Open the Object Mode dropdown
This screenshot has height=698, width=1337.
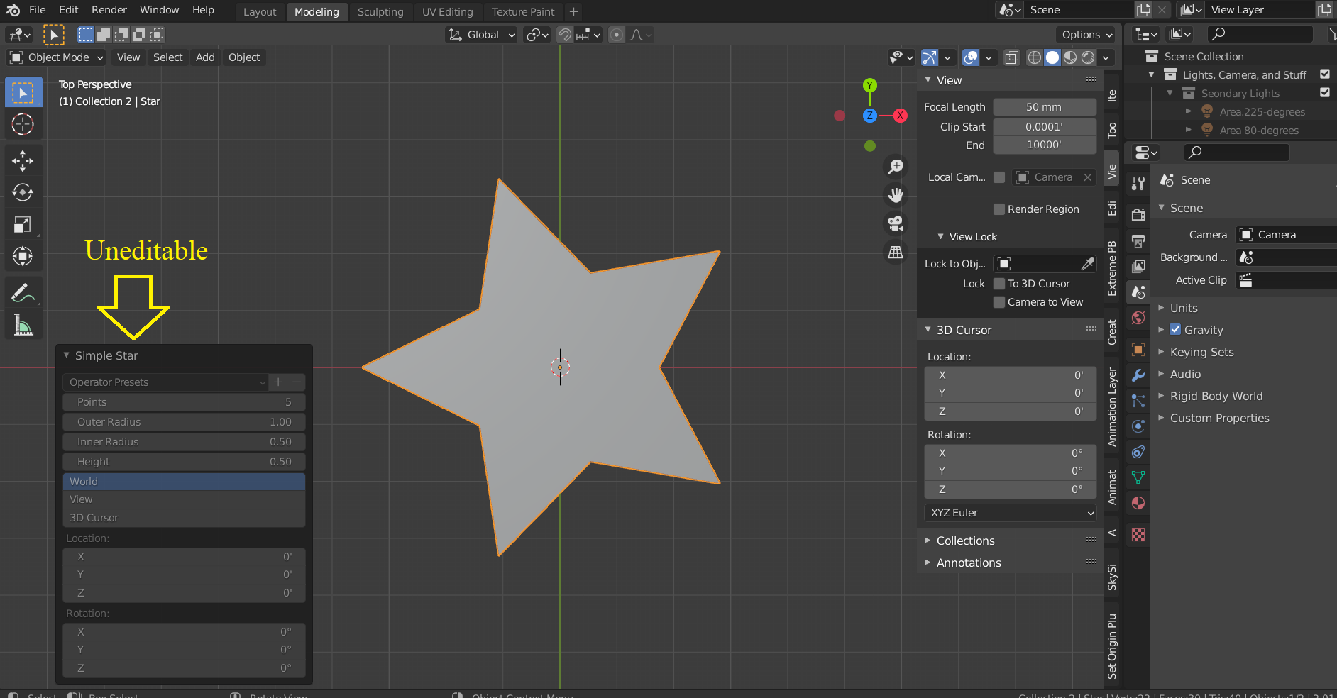tap(57, 57)
